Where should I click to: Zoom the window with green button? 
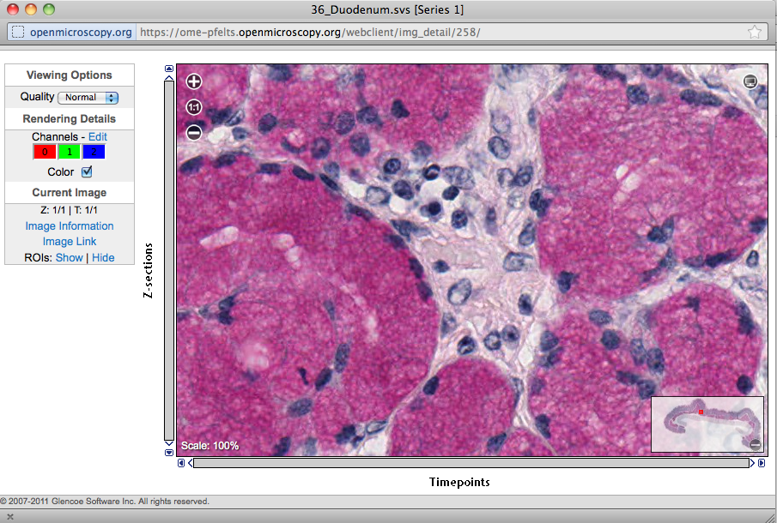(49, 9)
